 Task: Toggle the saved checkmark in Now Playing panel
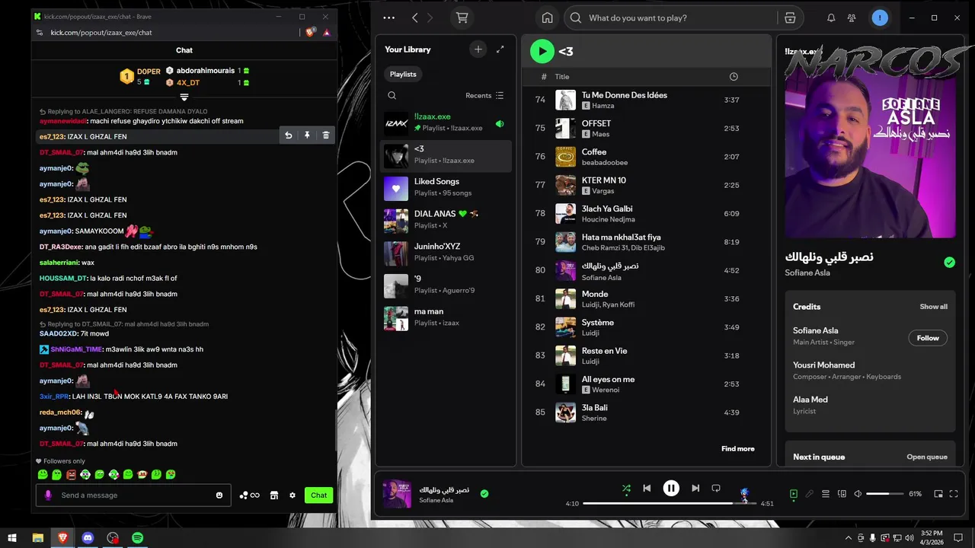pos(949,262)
